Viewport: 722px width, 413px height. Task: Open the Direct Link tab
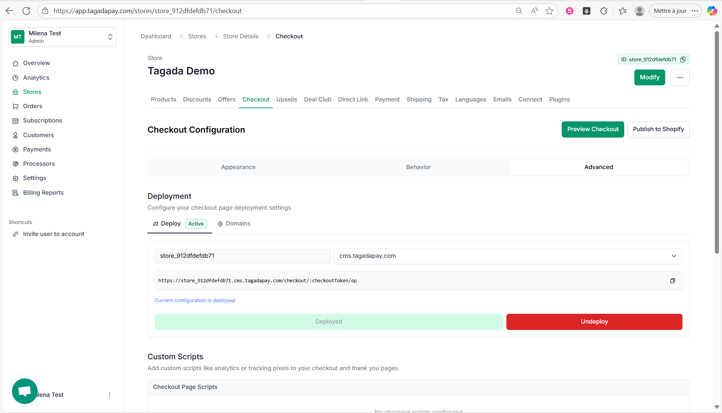353,100
